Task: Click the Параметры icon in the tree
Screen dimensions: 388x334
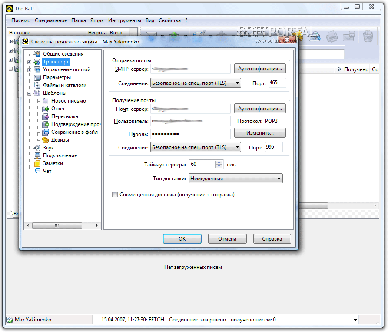Action: pyautogui.click(x=37, y=77)
